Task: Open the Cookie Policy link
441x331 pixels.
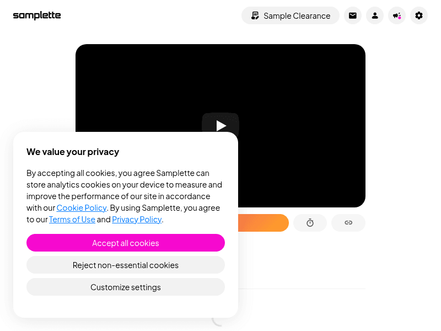Action: pos(82,208)
